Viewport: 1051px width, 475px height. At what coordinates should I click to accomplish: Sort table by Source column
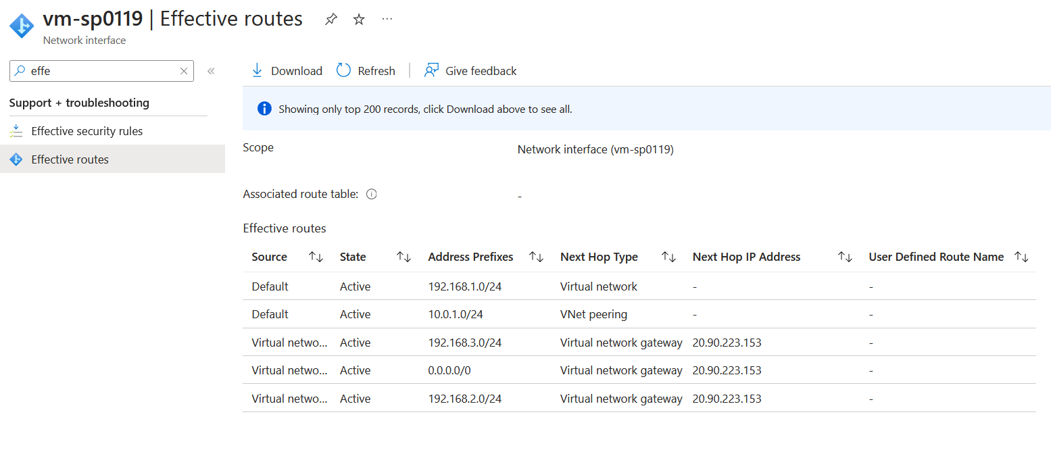(x=316, y=257)
